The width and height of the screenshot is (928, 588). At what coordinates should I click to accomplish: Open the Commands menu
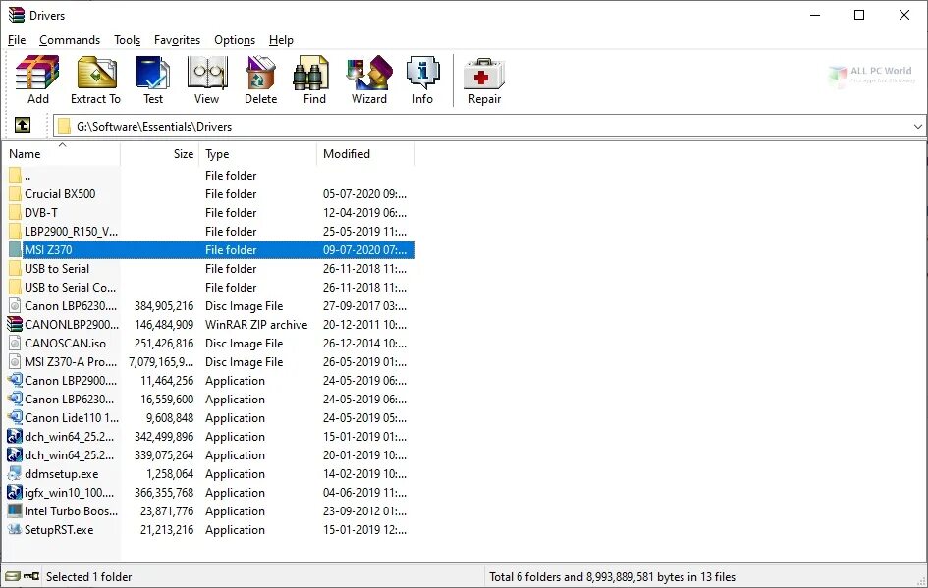tap(70, 40)
